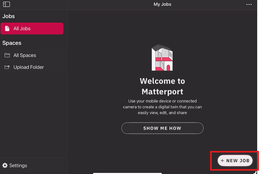Click the Jobs section header
This screenshot has height=174, width=259.
point(8,16)
